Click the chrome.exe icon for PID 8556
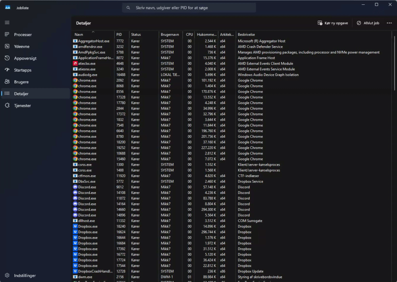397x282 pixels. 75,91
